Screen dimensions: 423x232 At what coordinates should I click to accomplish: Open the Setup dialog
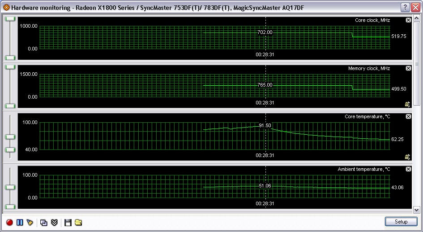point(401,222)
